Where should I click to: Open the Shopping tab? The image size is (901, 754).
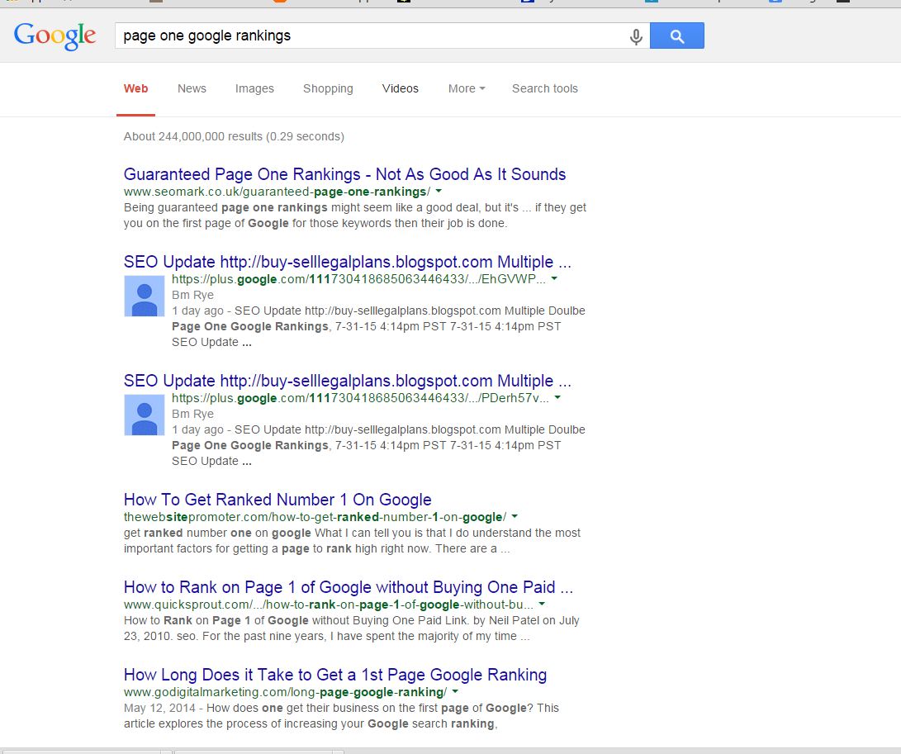click(x=328, y=88)
